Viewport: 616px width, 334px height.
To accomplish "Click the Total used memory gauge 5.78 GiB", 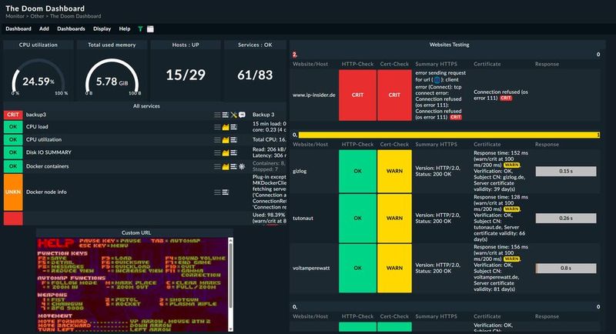I will (112, 78).
